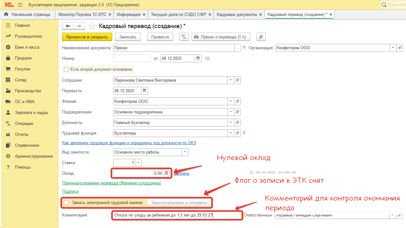Check the Запись электронной трудовой книжки box
This screenshot has height=228, width=406.
click(x=66, y=203)
